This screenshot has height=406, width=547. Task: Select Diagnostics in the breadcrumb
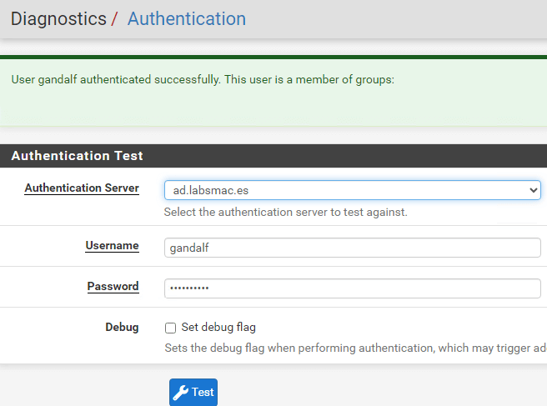(x=58, y=18)
